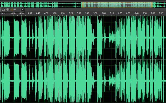Click the 6:20 mark on the ruler
The height and width of the screenshot is (103, 166).
120,13
